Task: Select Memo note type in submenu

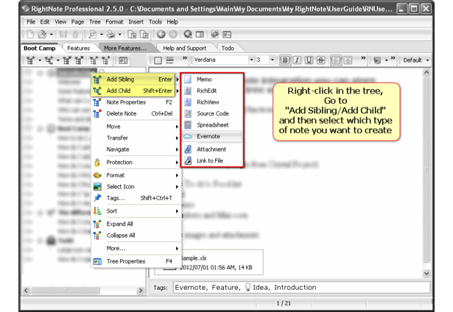Action: (x=211, y=79)
